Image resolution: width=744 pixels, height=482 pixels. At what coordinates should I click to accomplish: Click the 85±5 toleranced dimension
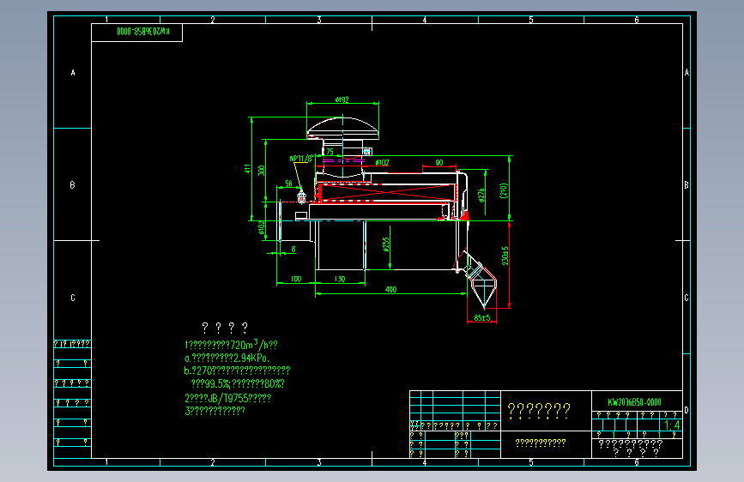tap(482, 318)
